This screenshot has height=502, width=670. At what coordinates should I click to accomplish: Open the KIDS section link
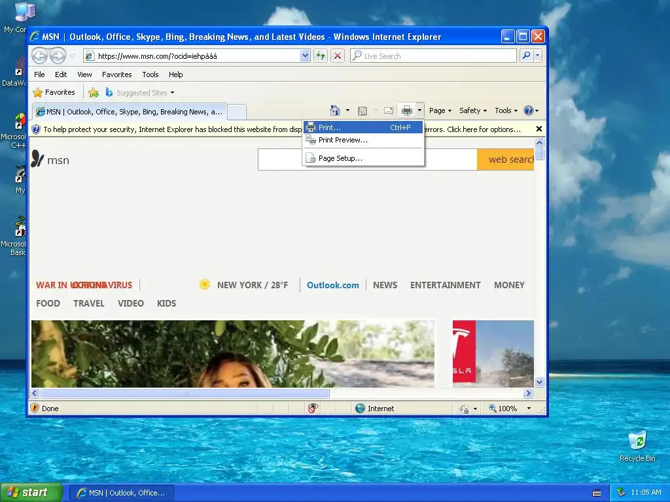(x=166, y=303)
